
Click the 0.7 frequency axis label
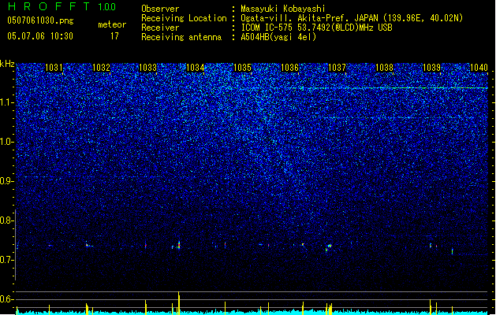[6, 260]
